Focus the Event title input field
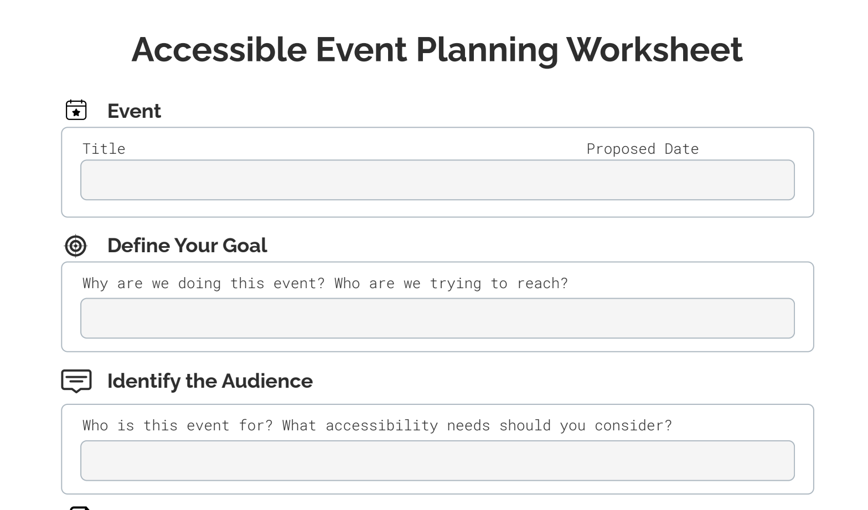This screenshot has width=868, height=510. [437, 180]
